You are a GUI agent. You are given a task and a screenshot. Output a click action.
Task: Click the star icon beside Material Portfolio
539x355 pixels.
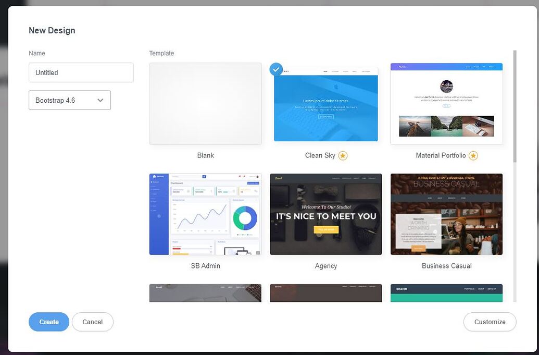pyautogui.click(x=473, y=155)
